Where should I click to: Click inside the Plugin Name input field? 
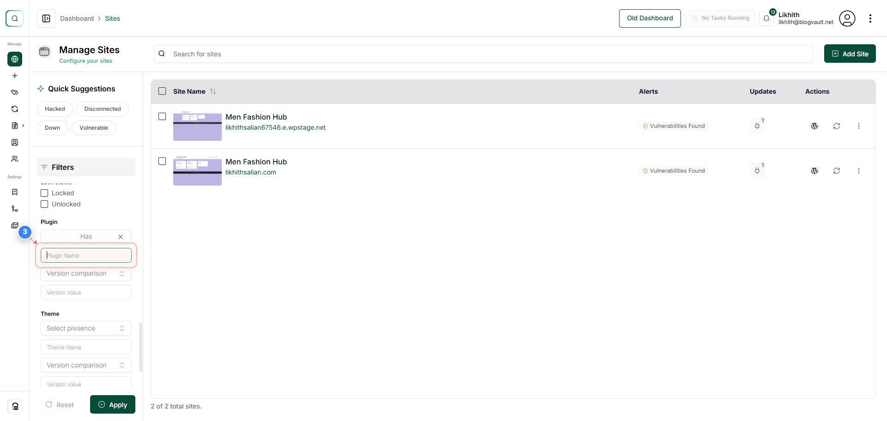point(85,255)
